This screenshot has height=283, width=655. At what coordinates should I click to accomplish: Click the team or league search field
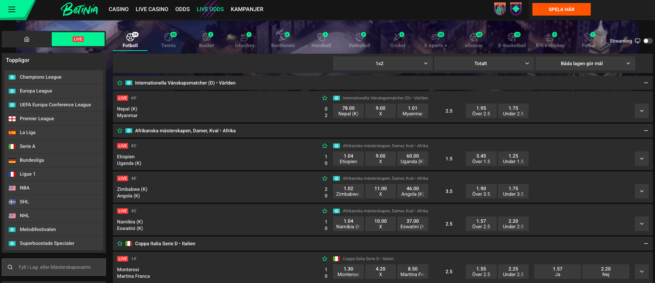[54, 267]
